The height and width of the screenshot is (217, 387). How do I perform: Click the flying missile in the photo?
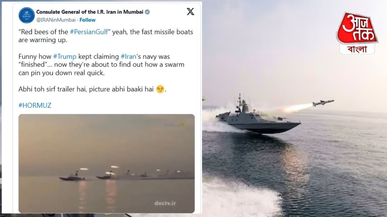323,103
